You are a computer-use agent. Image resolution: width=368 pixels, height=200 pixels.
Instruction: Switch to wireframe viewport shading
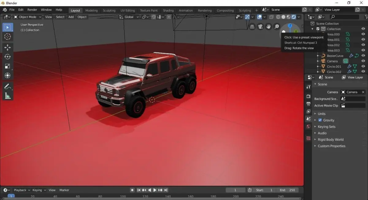click(x=278, y=17)
